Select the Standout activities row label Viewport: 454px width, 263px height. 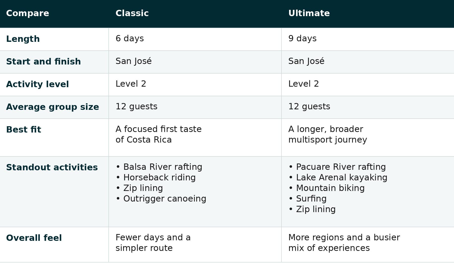(x=52, y=167)
